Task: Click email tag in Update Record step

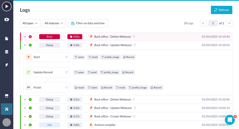Action: pyautogui.click(x=92, y=72)
